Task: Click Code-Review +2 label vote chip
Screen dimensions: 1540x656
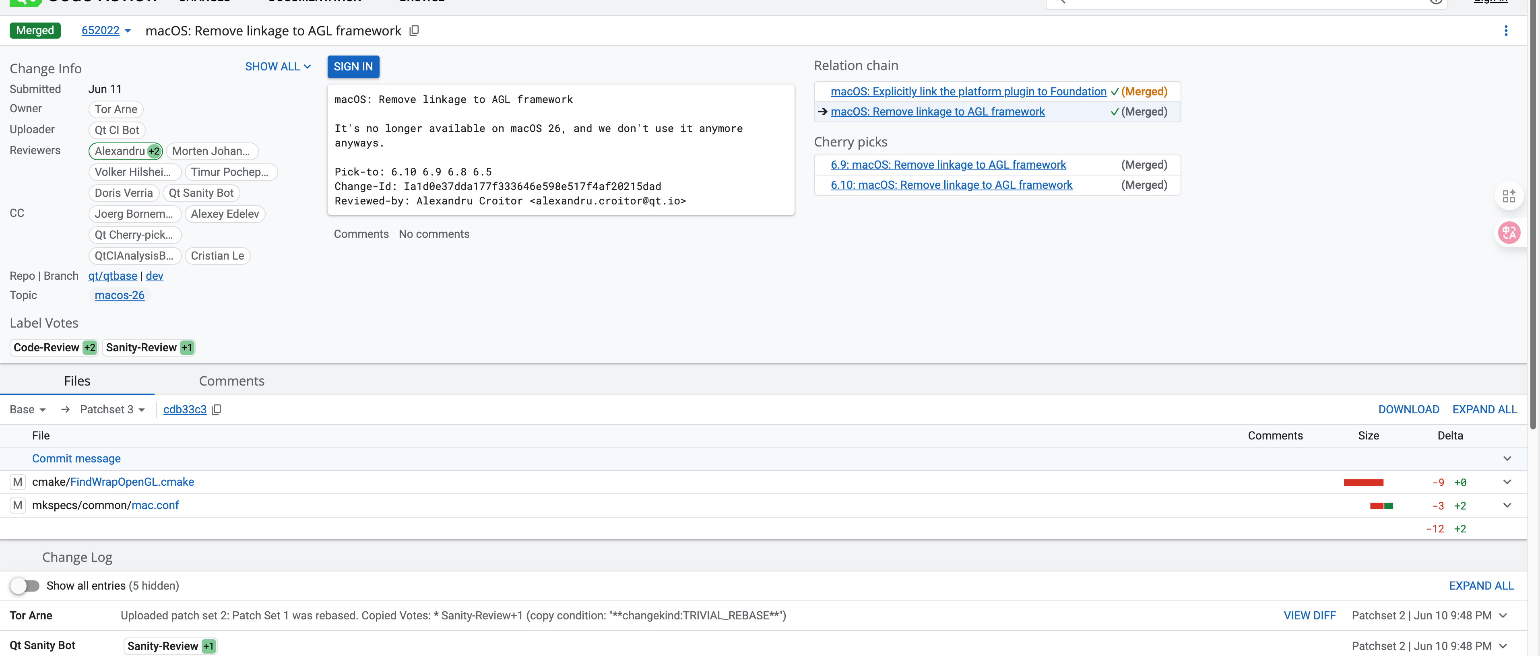Action: [54, 347]
